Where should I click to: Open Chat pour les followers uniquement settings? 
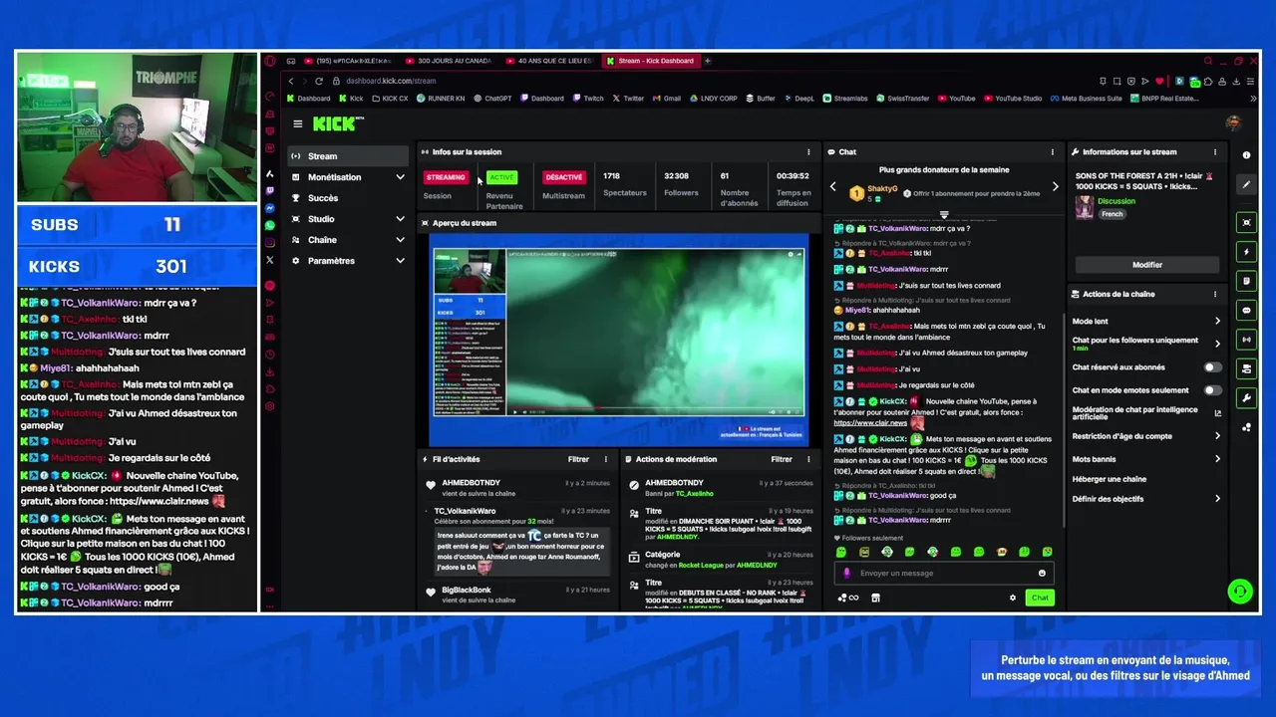pos(1145,343)
